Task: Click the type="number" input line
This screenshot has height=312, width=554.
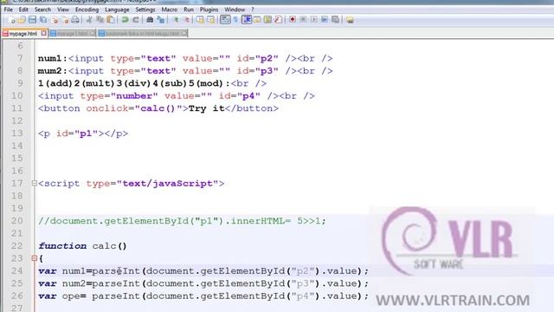Action: point(177,96)
